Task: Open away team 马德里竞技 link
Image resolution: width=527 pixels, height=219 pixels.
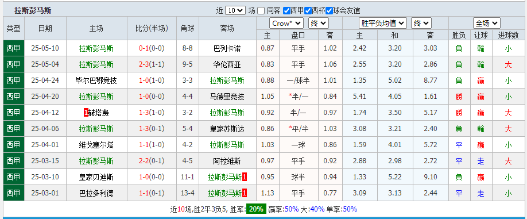Action: coord(227,97)
